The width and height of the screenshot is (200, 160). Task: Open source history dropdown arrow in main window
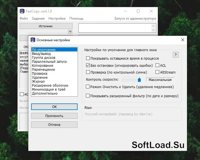pyautogui.click(x=70, y=32)
